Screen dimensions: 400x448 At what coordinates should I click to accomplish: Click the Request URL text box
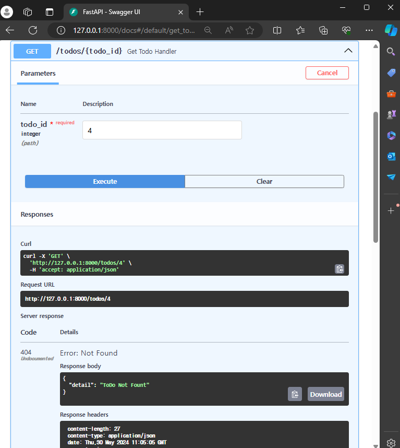(184, 299)
